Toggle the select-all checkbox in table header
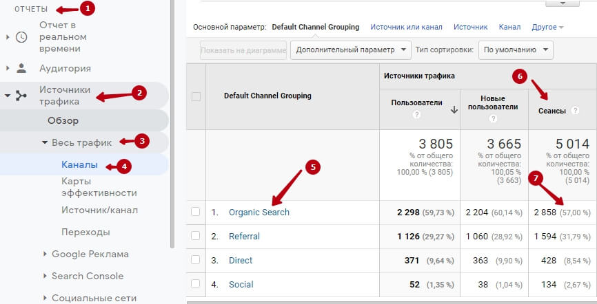 196,96
